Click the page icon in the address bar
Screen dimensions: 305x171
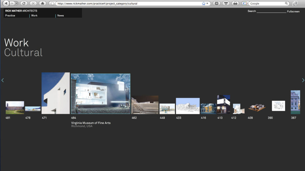click(52, 4)
